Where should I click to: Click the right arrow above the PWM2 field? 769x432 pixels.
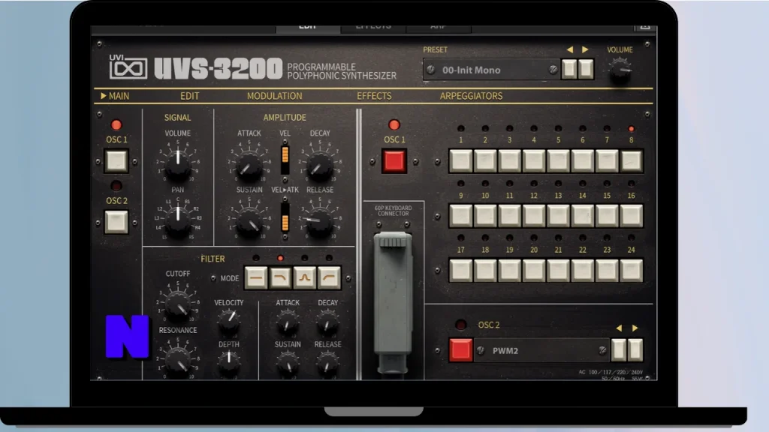click(x=635, y=328)
